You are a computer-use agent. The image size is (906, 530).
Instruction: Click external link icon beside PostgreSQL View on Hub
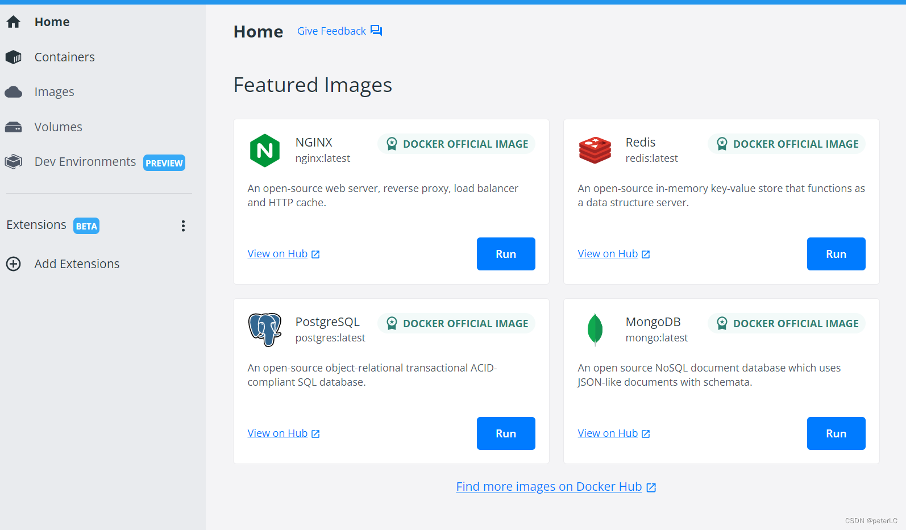pos(315,434)
